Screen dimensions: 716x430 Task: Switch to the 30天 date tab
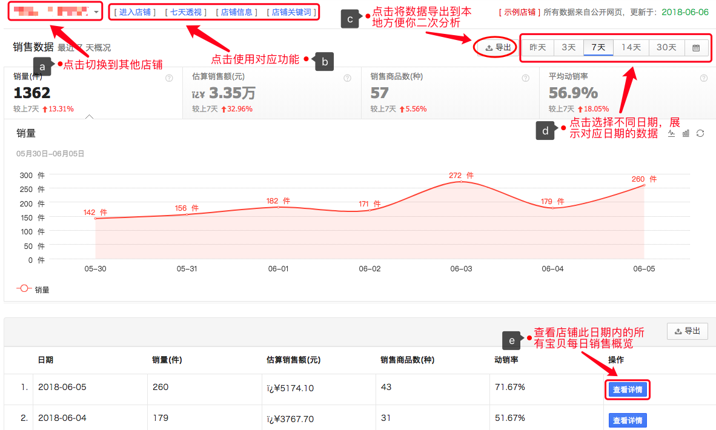[x=667, y=47]
